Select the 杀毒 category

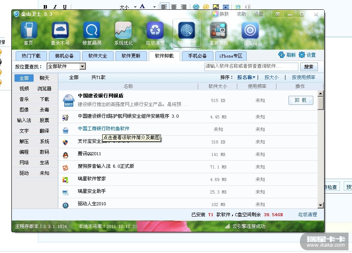(44, 109)
